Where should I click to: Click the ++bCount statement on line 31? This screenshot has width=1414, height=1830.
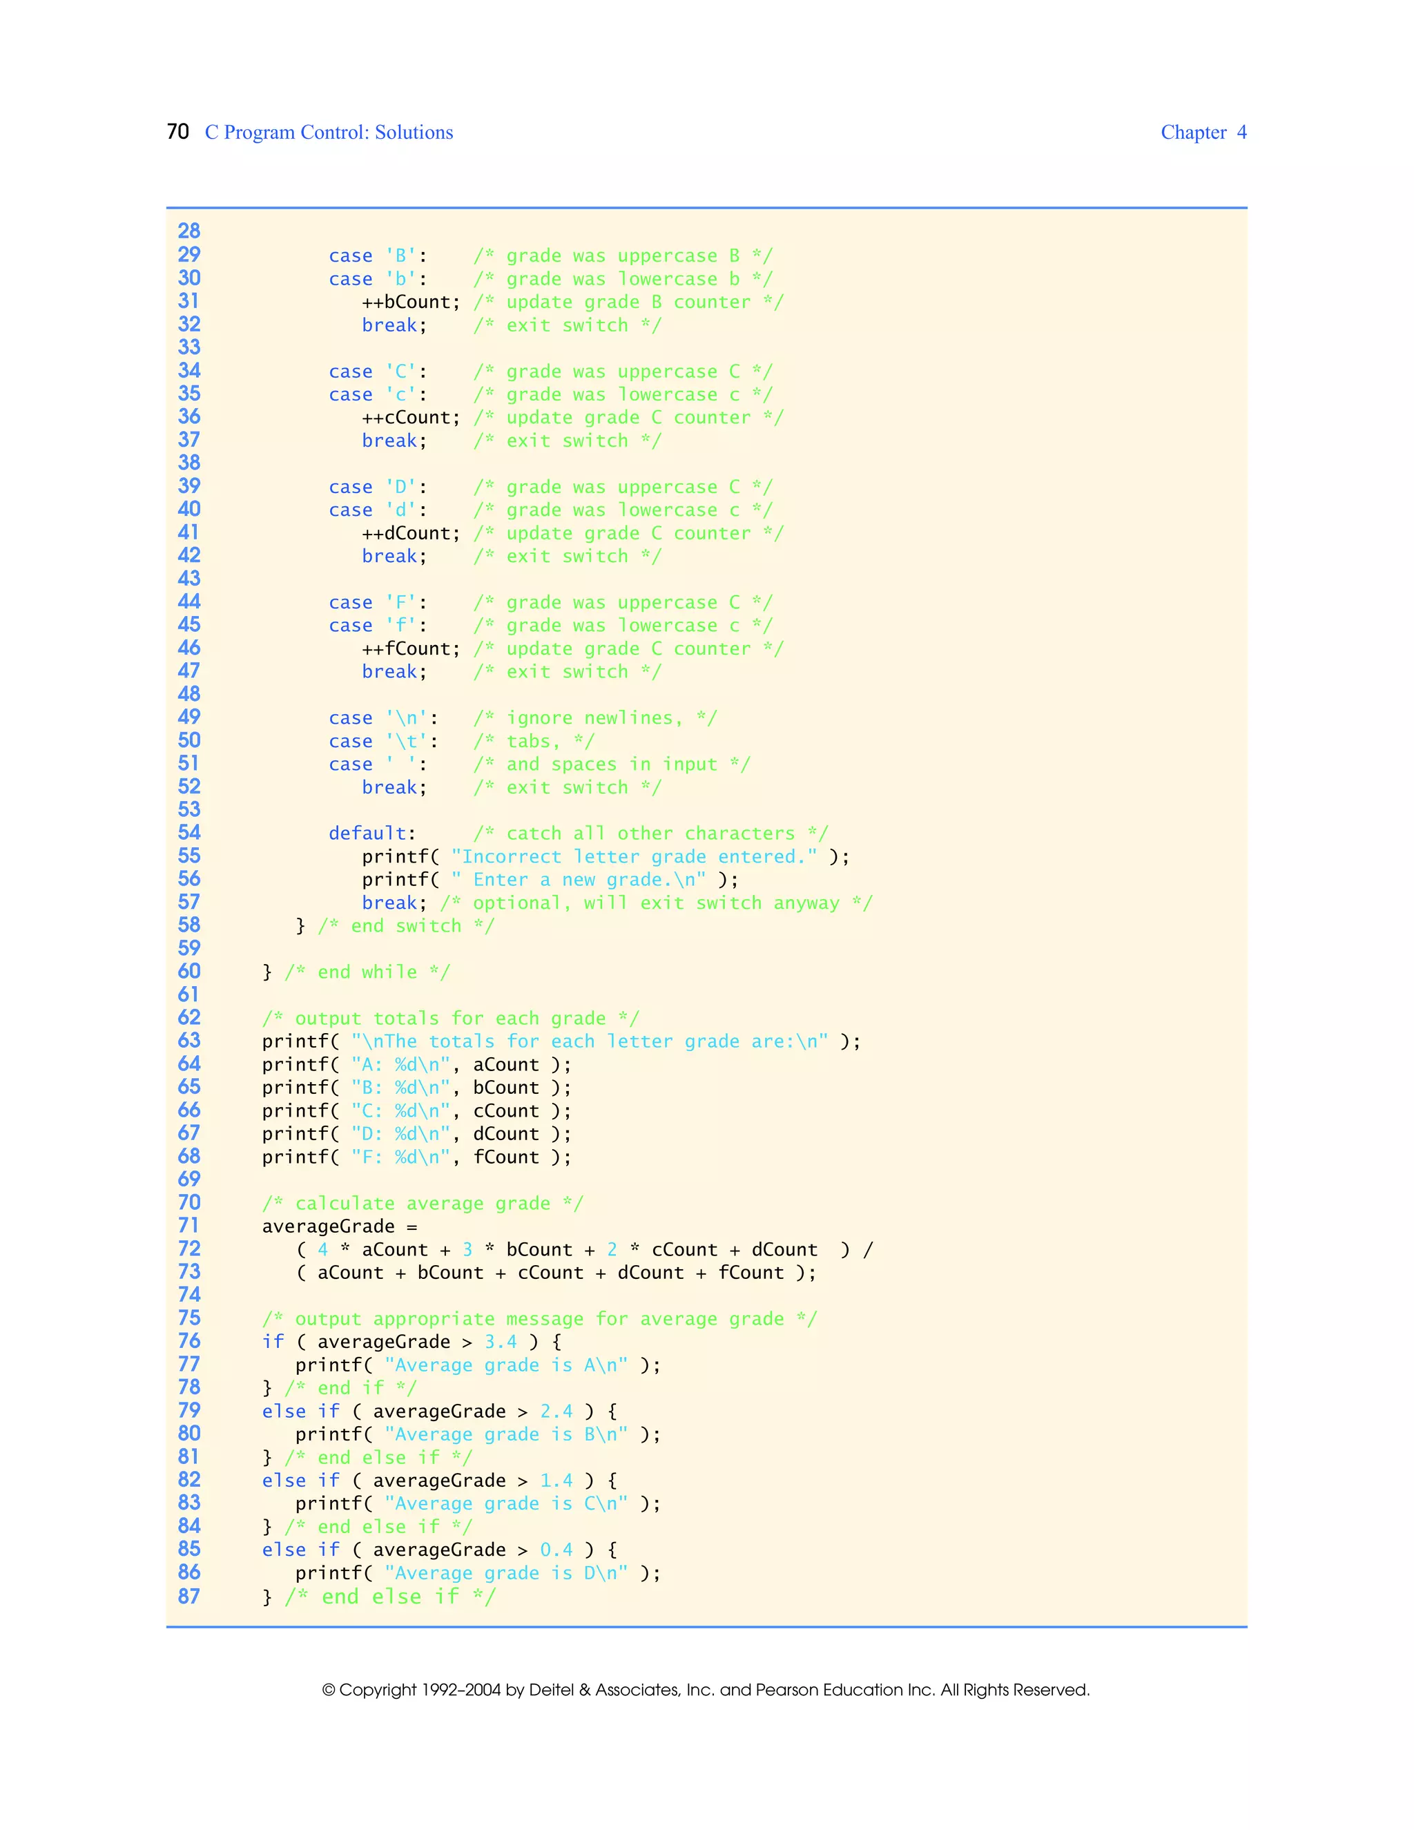point(411,302)
